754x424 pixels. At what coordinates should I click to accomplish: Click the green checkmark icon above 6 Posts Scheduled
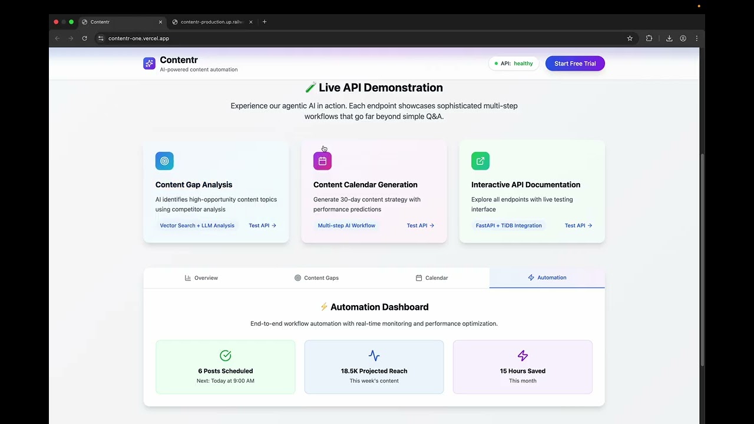pyautogui.click(x=225, y=355)
